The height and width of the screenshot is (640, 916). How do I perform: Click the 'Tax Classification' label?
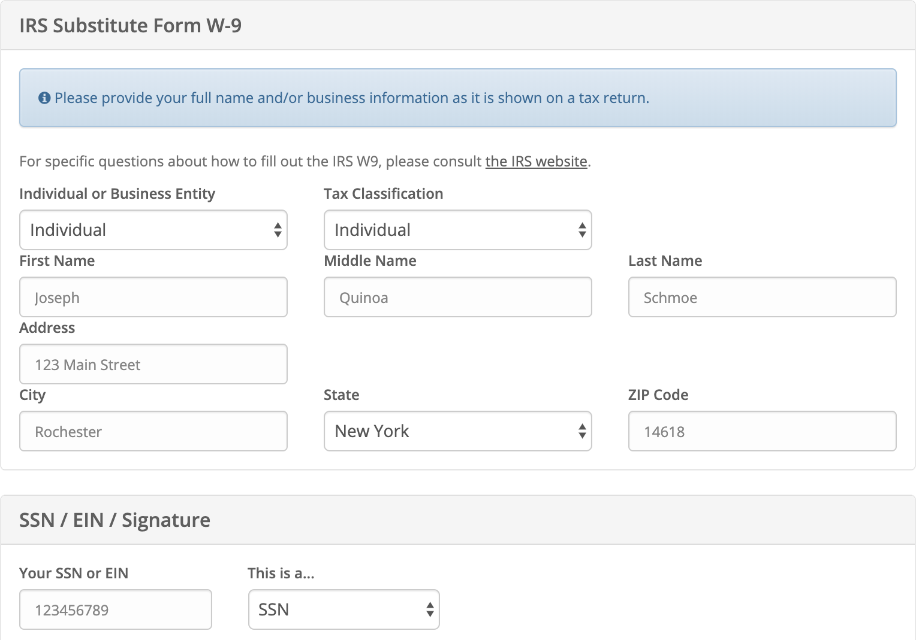tap(384, 194)
